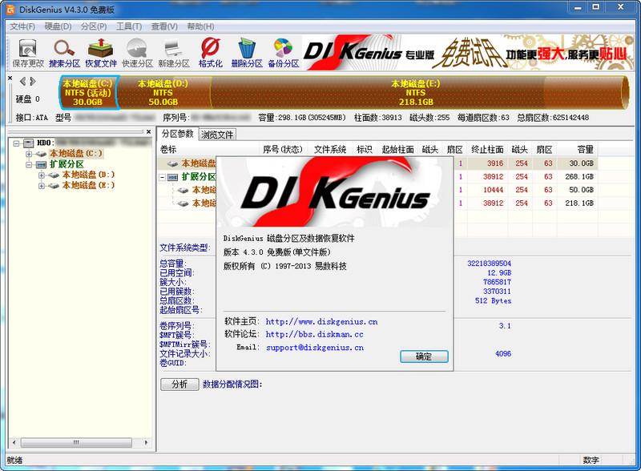Click the Save Changes (保存更改) toolbar icon
The height and width of the screenshot is (471, 641).
pyautogui.click(x=28, y=53)
